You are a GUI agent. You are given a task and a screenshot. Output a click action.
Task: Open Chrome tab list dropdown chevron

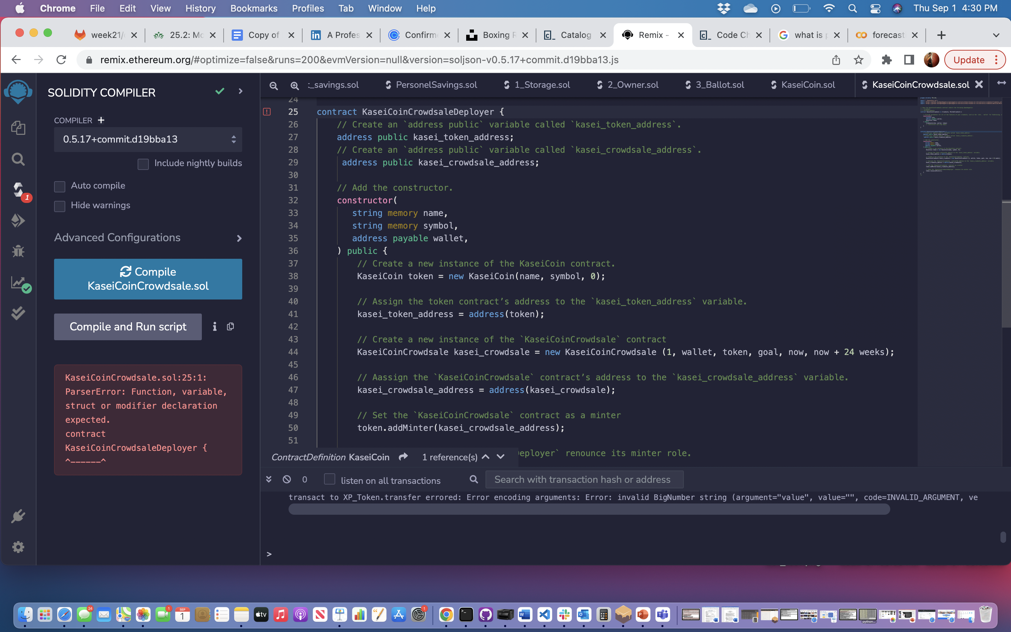(996, 35)
